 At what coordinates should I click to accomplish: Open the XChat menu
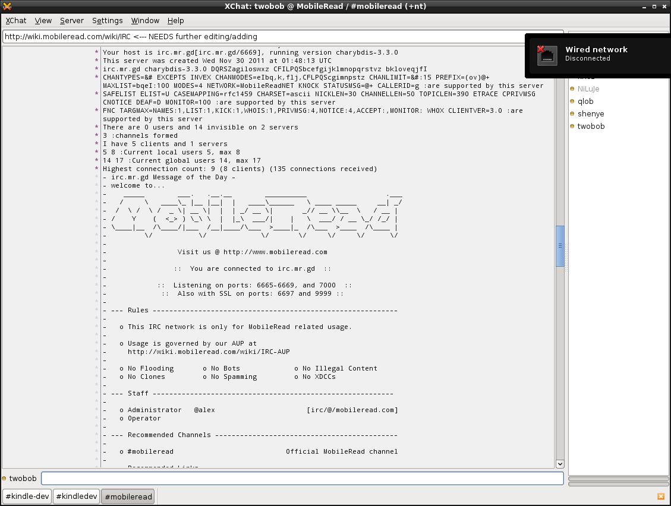coord(16,21)
